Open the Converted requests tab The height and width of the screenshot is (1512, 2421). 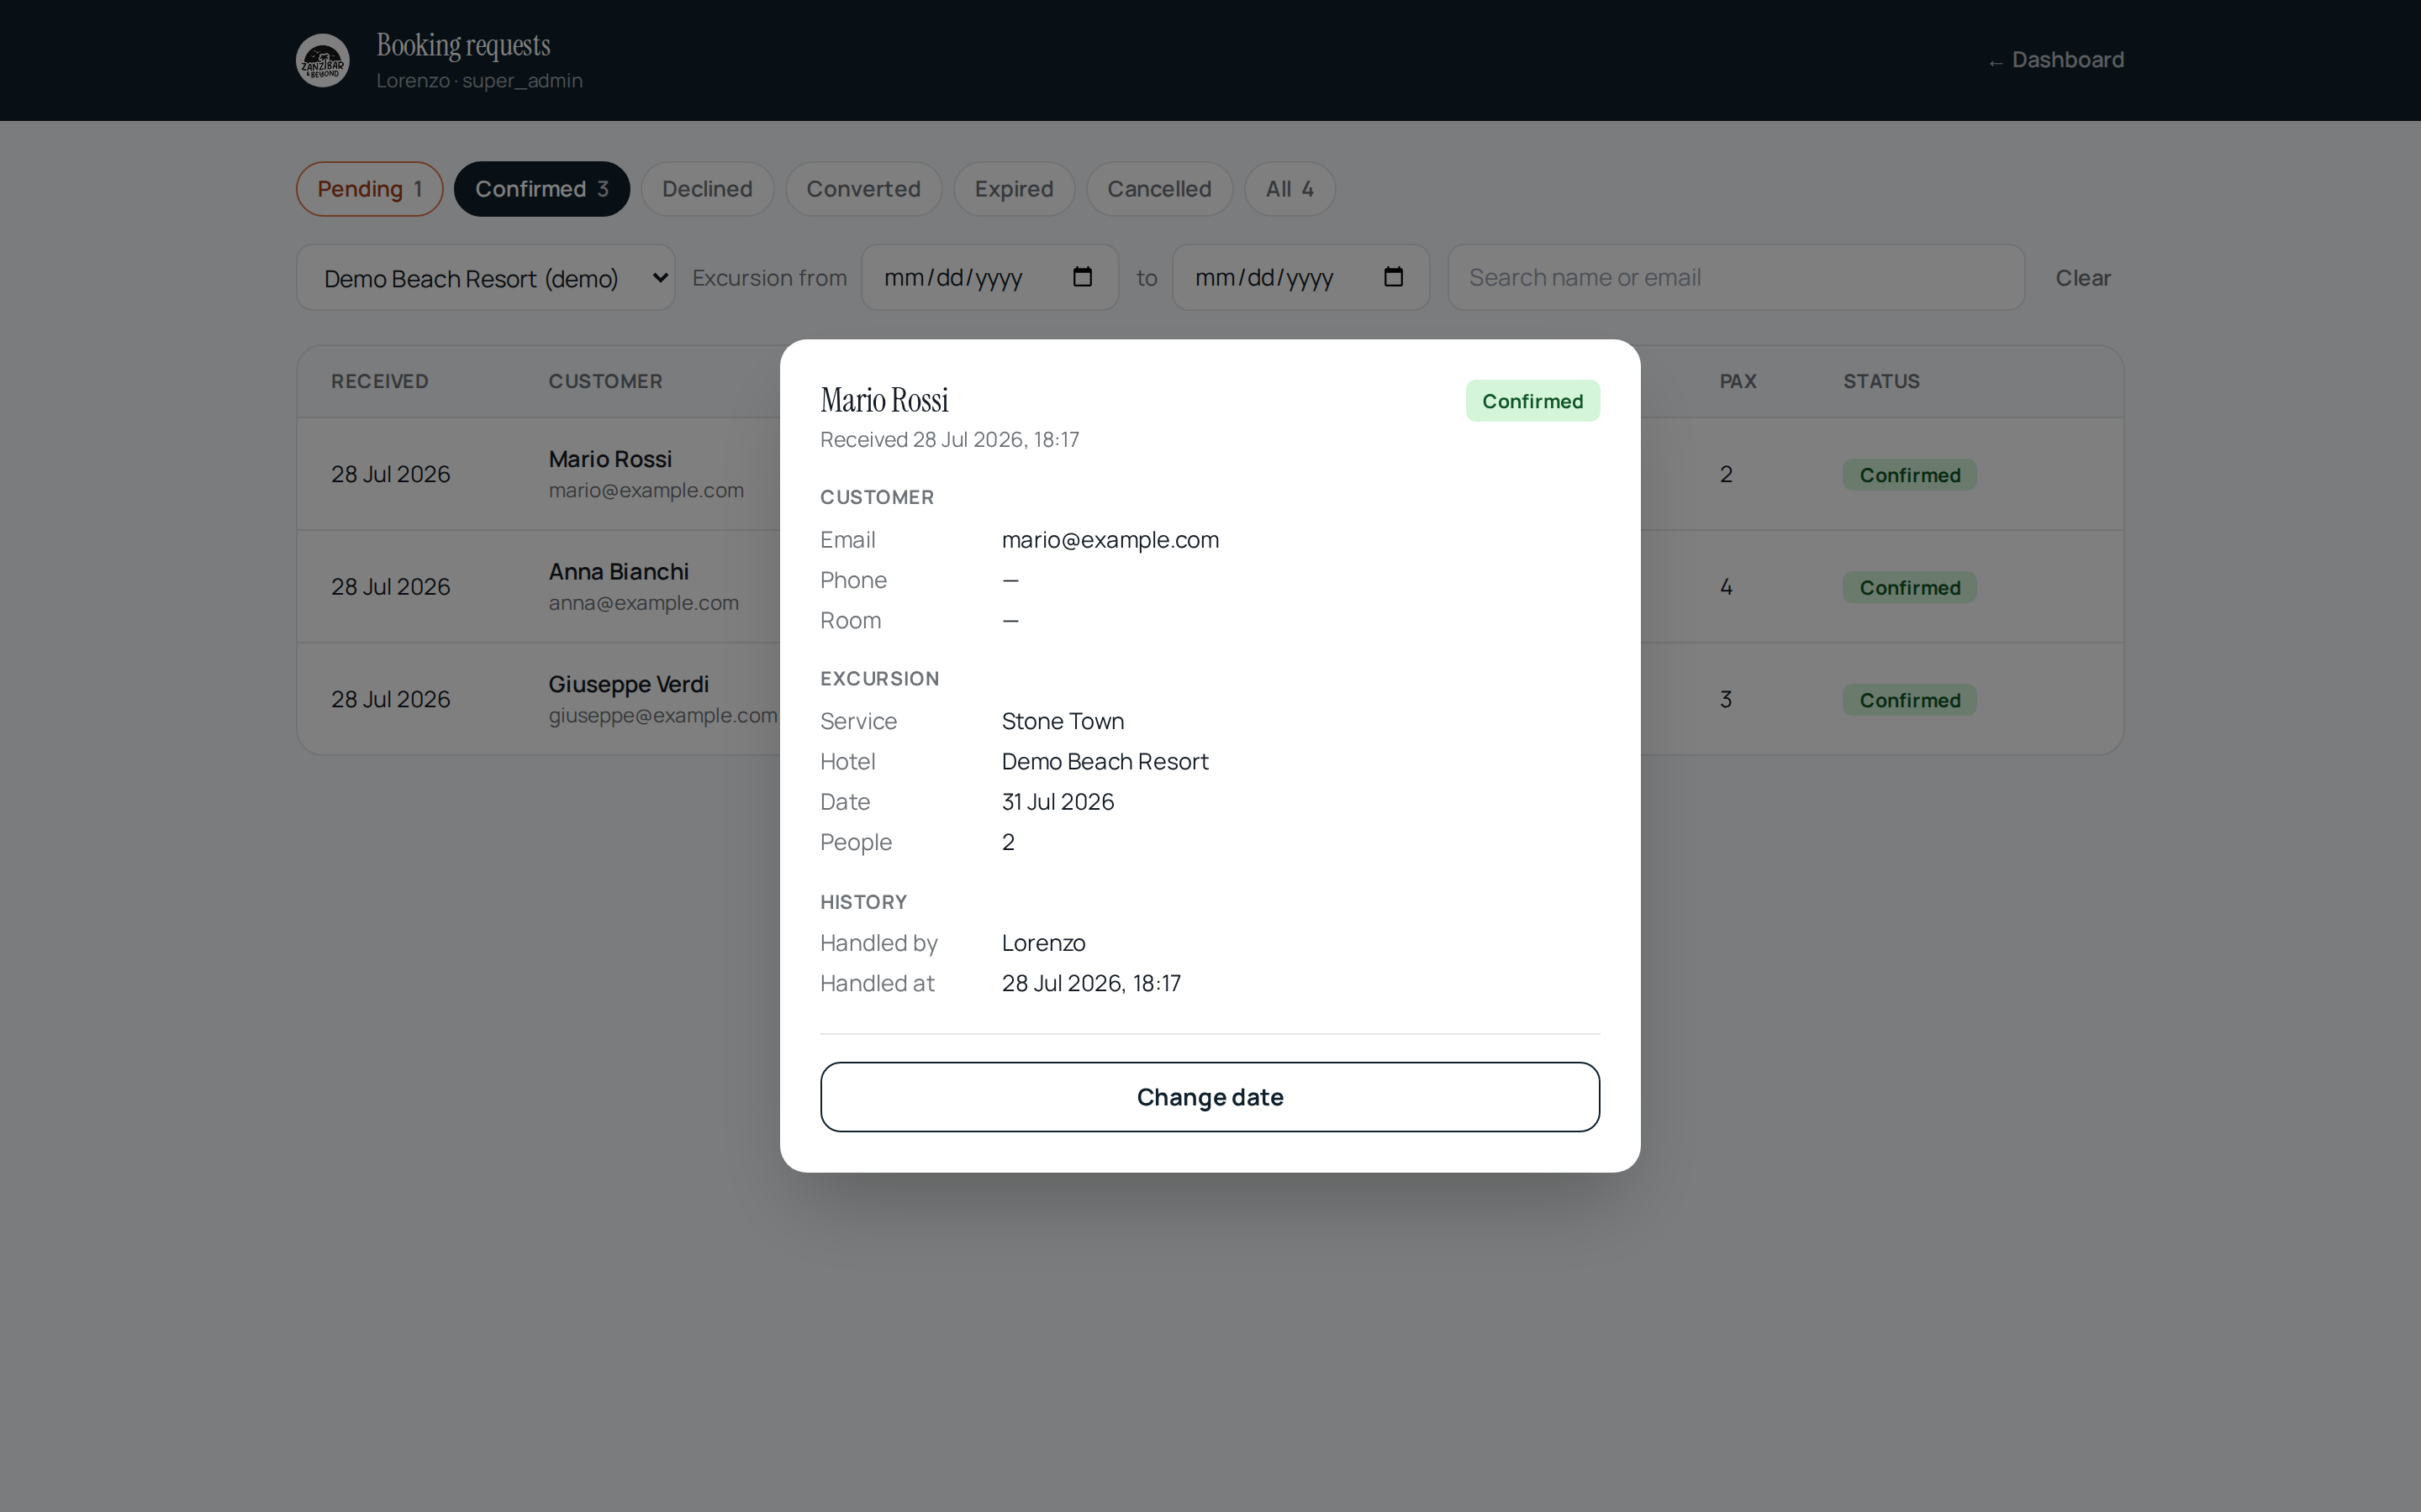coord(863,189)
